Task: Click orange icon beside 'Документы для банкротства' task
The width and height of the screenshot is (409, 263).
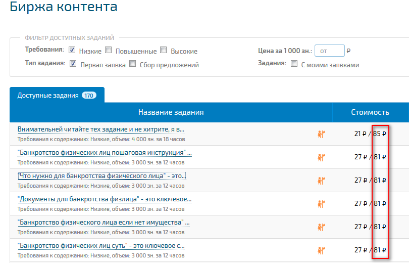Action: [321, 204]
